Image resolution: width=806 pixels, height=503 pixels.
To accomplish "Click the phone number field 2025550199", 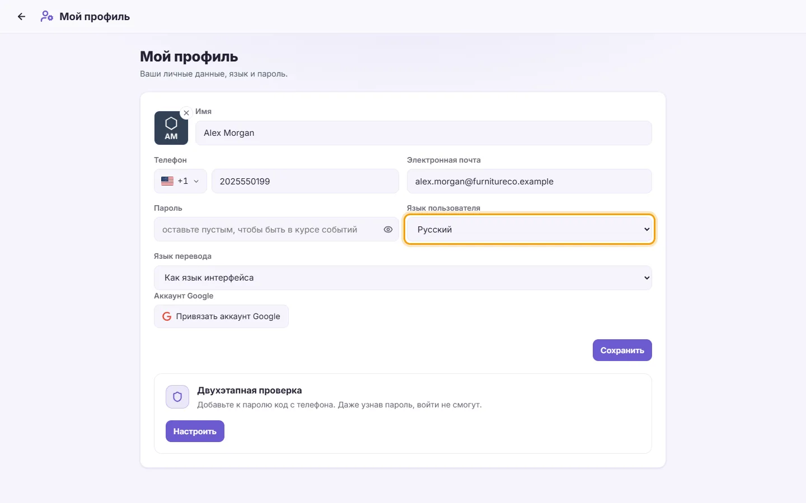I will (305, 181).
